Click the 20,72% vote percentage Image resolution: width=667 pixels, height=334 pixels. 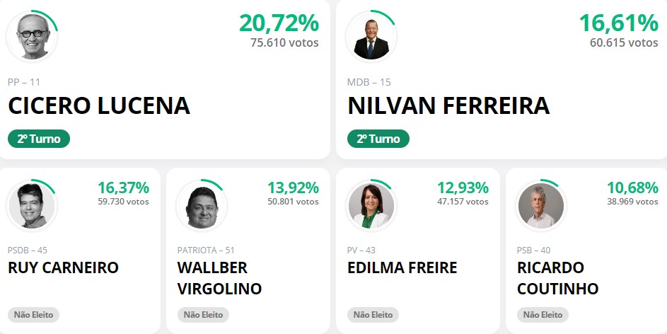point(279,23)
